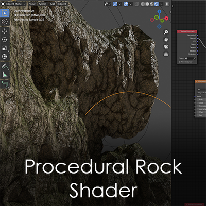Click the zoom magnifier navigation icon
The width and height of the screenshot is (206, 206).
pos(166,32)
